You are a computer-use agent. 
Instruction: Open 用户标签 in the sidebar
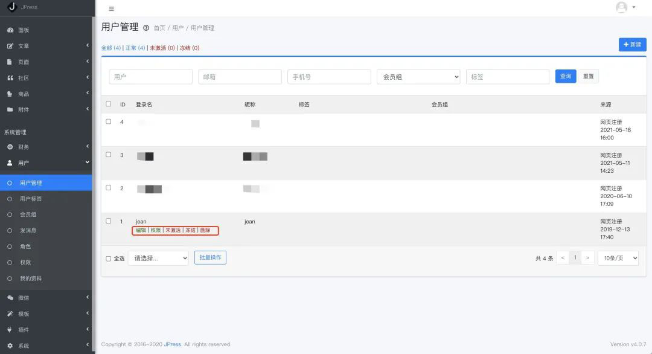coord(31,199)
